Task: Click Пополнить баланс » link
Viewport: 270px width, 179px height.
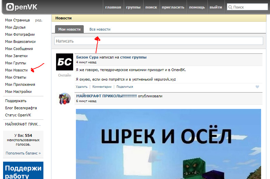Action: click(23, 153)
